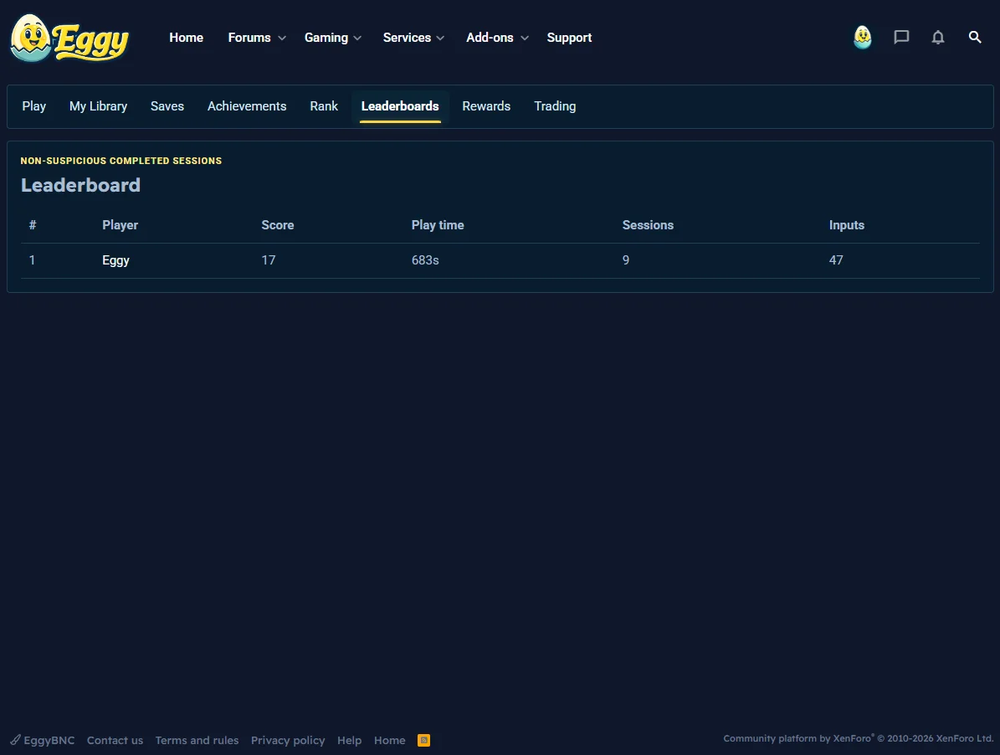Open the Services navigation link

point(407,38)
